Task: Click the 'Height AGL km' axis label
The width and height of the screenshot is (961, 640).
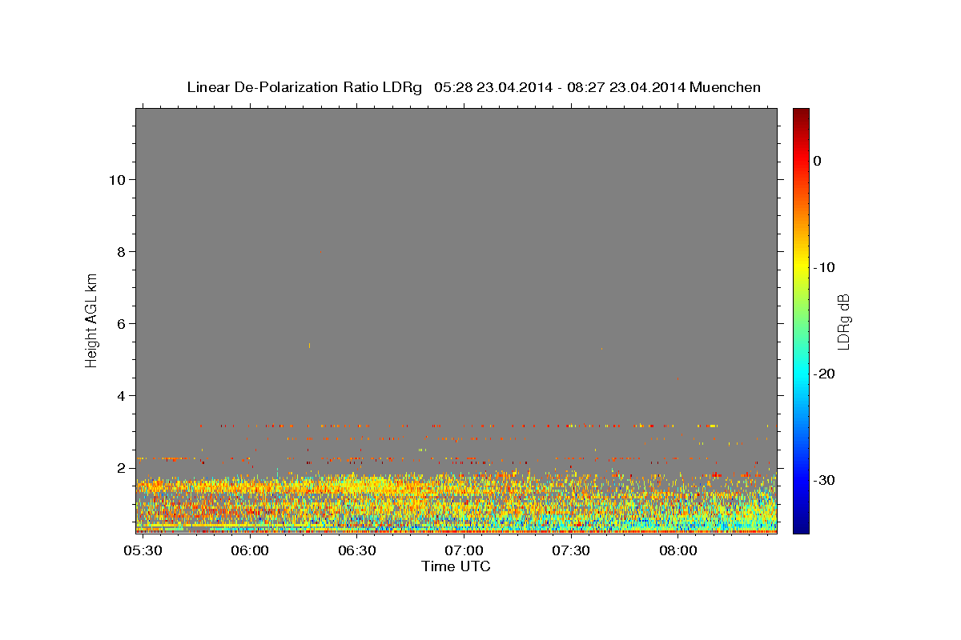Action: tap(91, 321)
